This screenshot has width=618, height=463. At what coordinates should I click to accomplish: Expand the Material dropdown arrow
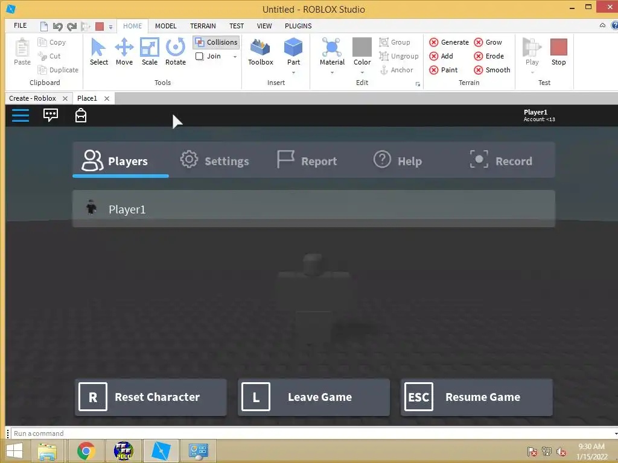(332, 72)
